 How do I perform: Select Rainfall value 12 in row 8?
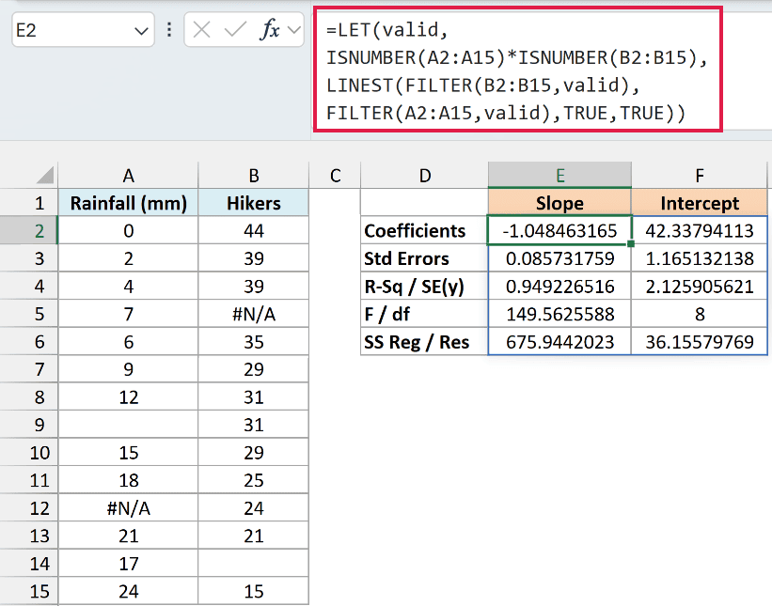pos(128,396)
